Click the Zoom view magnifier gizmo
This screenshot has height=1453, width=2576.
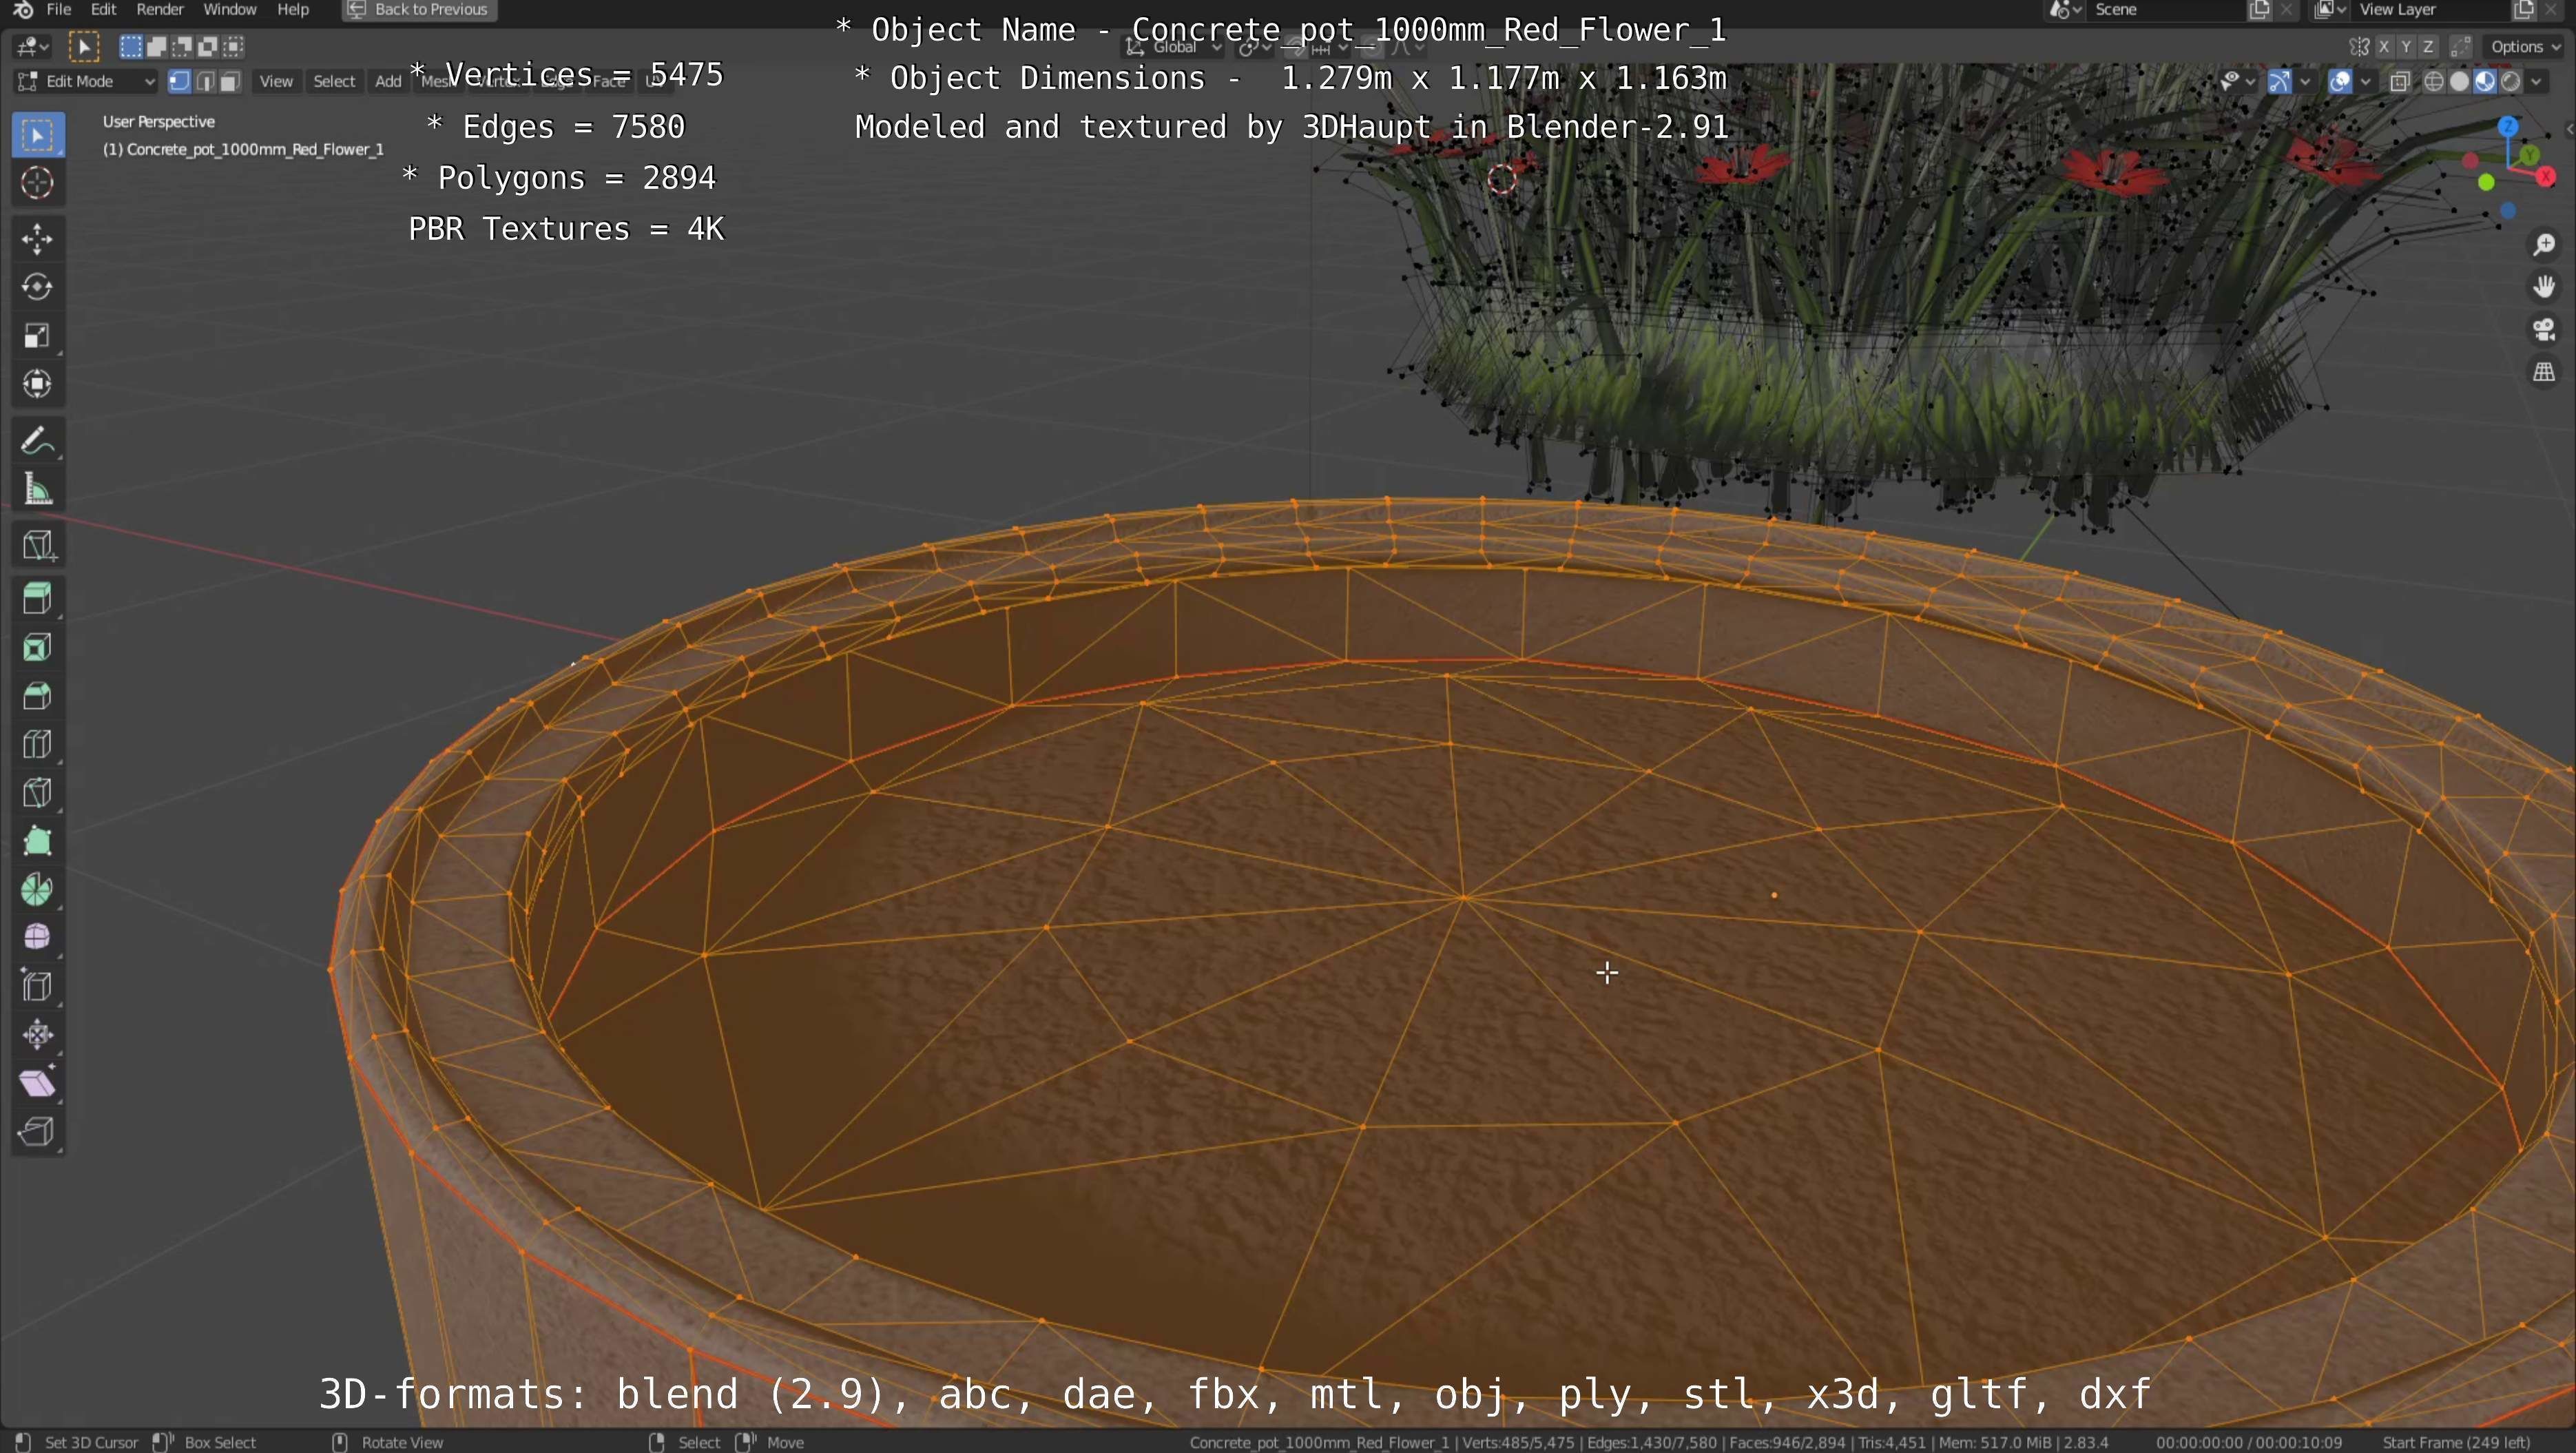[2544, 245]
